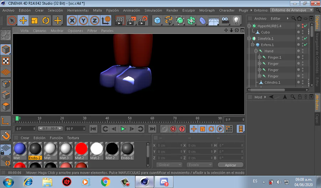321x188 pixels.
Task: Toggle Cubo visibility dots
Action: [302, 32]
